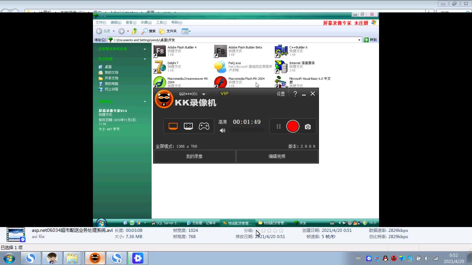This screenshot has width=472, height=265.
Task: Expand the QQ8***001 account dropdown
Action: tap(204, 94)
